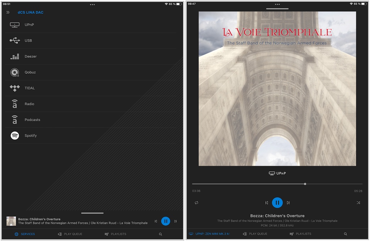
Task: Open the TIDAL service icon
Action: click(14, 88)
